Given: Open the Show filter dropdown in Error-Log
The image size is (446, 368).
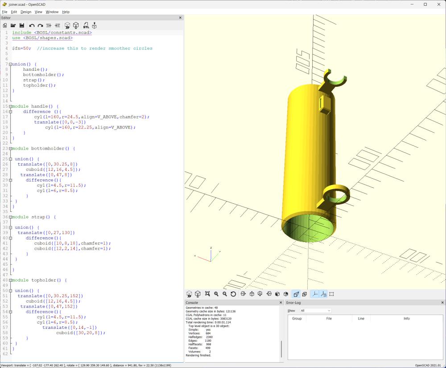Looking at the screenshot, I should click(x=315, y=311).
